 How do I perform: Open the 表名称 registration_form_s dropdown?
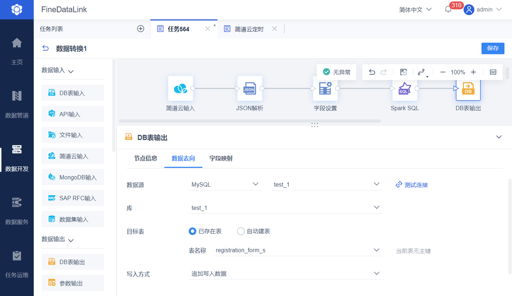[x=297, y=250]
